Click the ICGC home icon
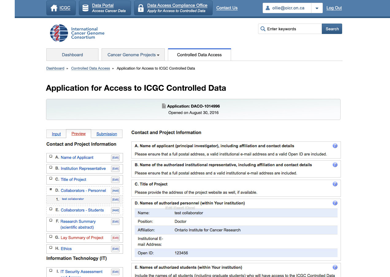Screen dimensions: 390x277 tap(54, 8)
